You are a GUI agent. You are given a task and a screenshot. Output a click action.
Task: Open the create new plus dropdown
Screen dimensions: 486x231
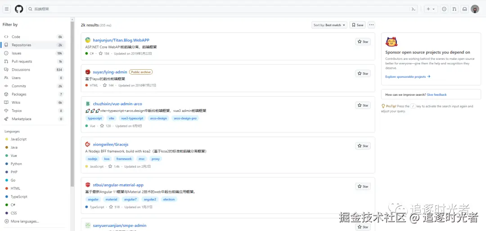coord(431,9)
